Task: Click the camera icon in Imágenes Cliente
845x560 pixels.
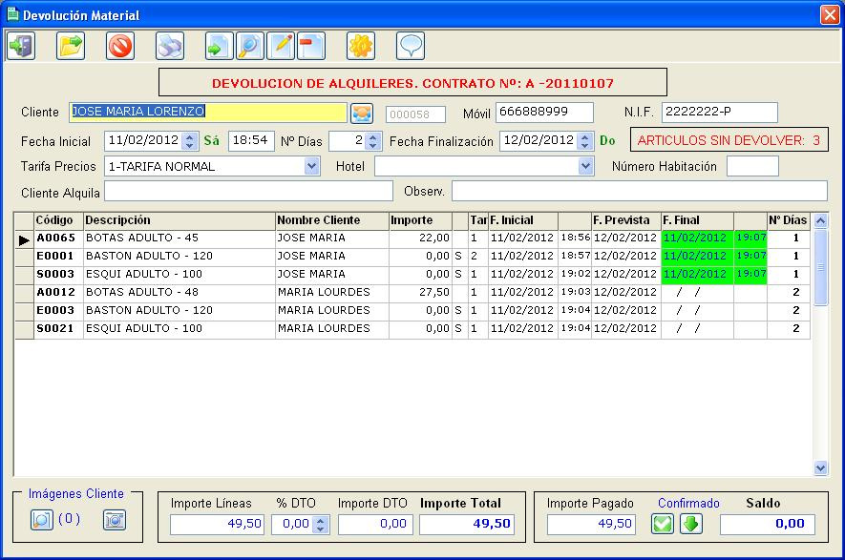Action: (x=115, y=520)
